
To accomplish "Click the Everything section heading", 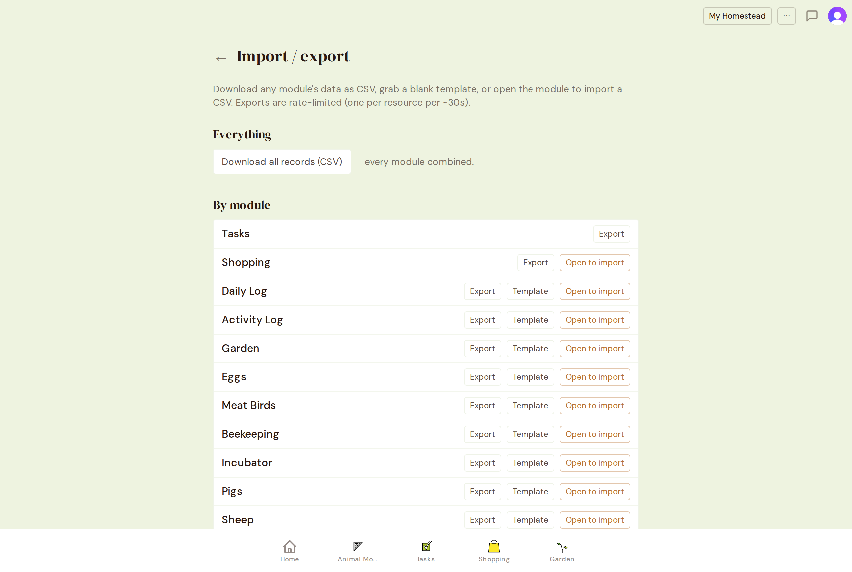I will coord(242,135).
